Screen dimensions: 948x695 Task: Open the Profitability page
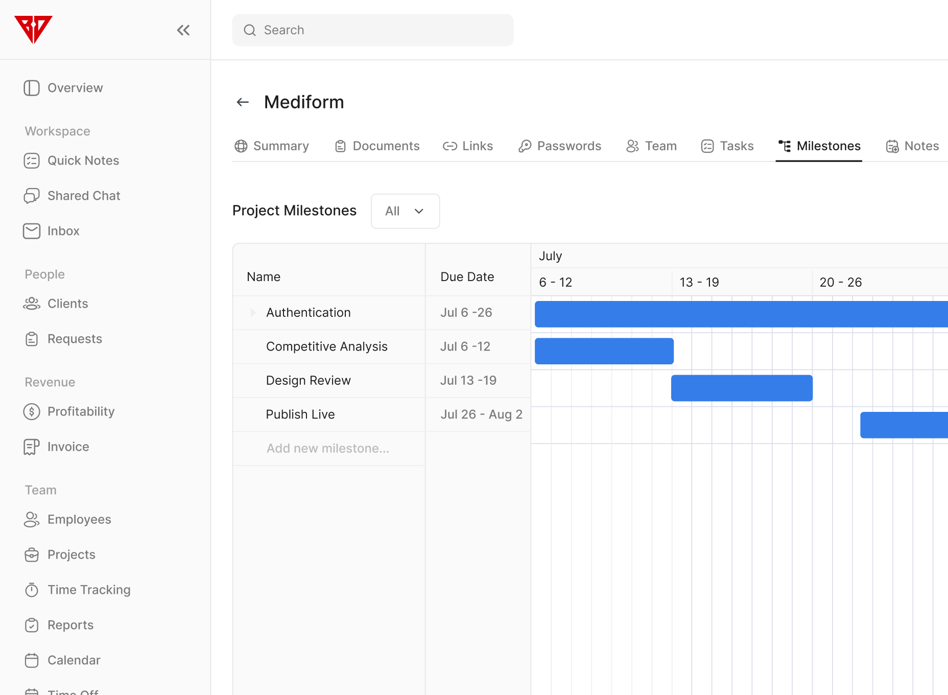pyautogui.click(x=69, y=411)
